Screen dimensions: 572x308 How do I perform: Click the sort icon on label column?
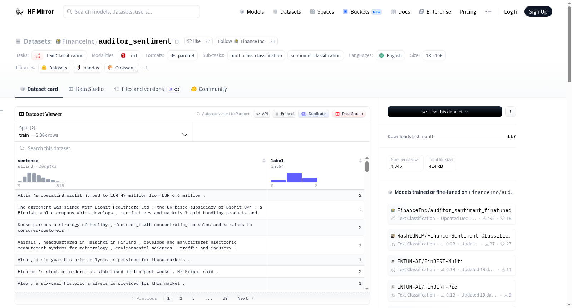coord(360,161)
